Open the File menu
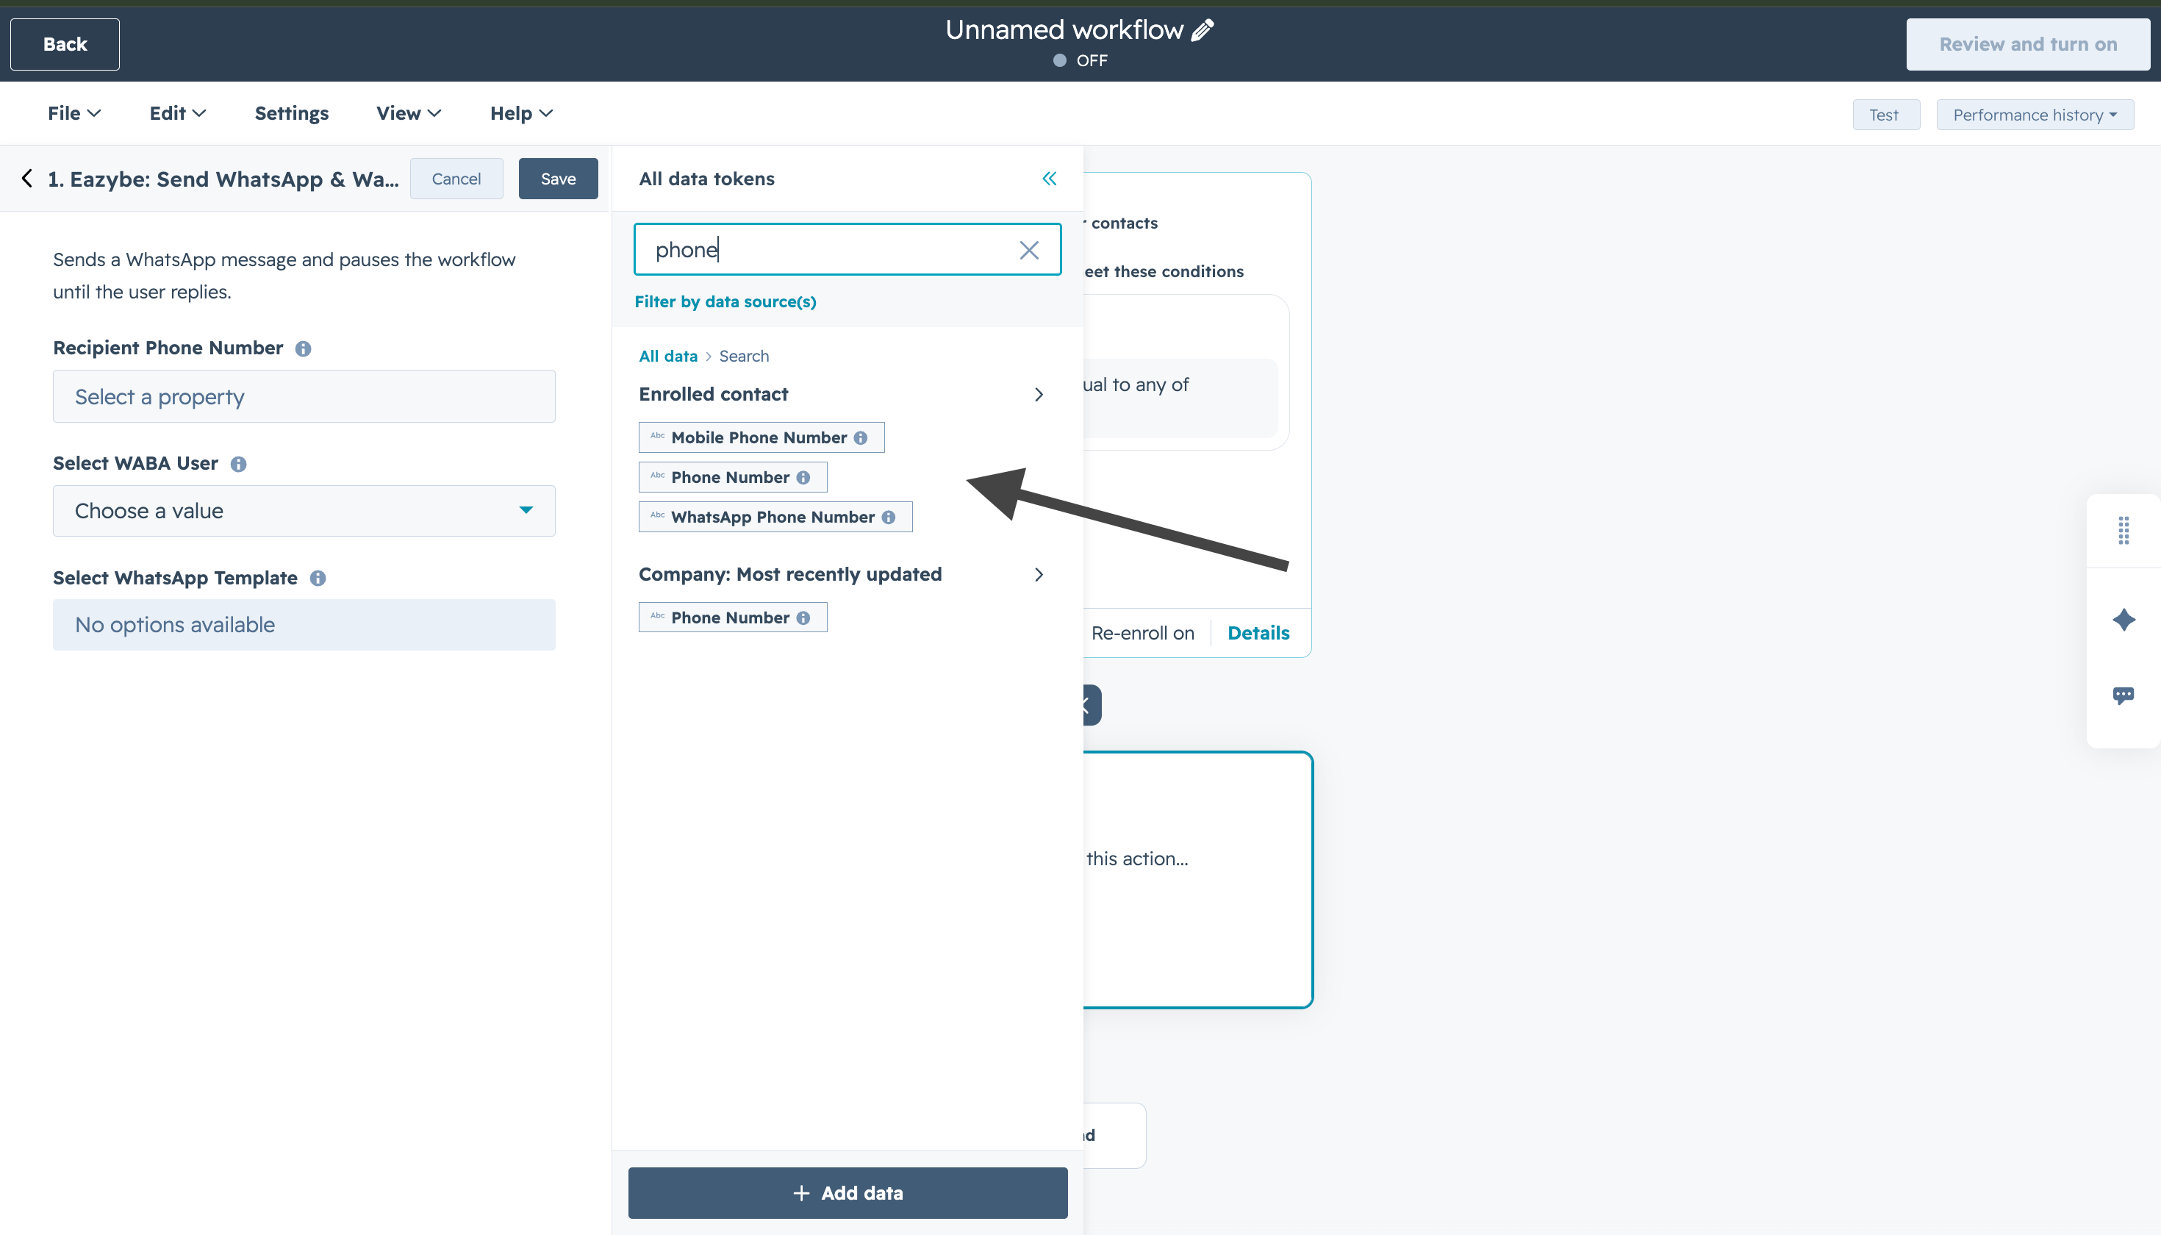This screenshot has width=2161, height=1235. pyautogui.click(x=74, y=112)
